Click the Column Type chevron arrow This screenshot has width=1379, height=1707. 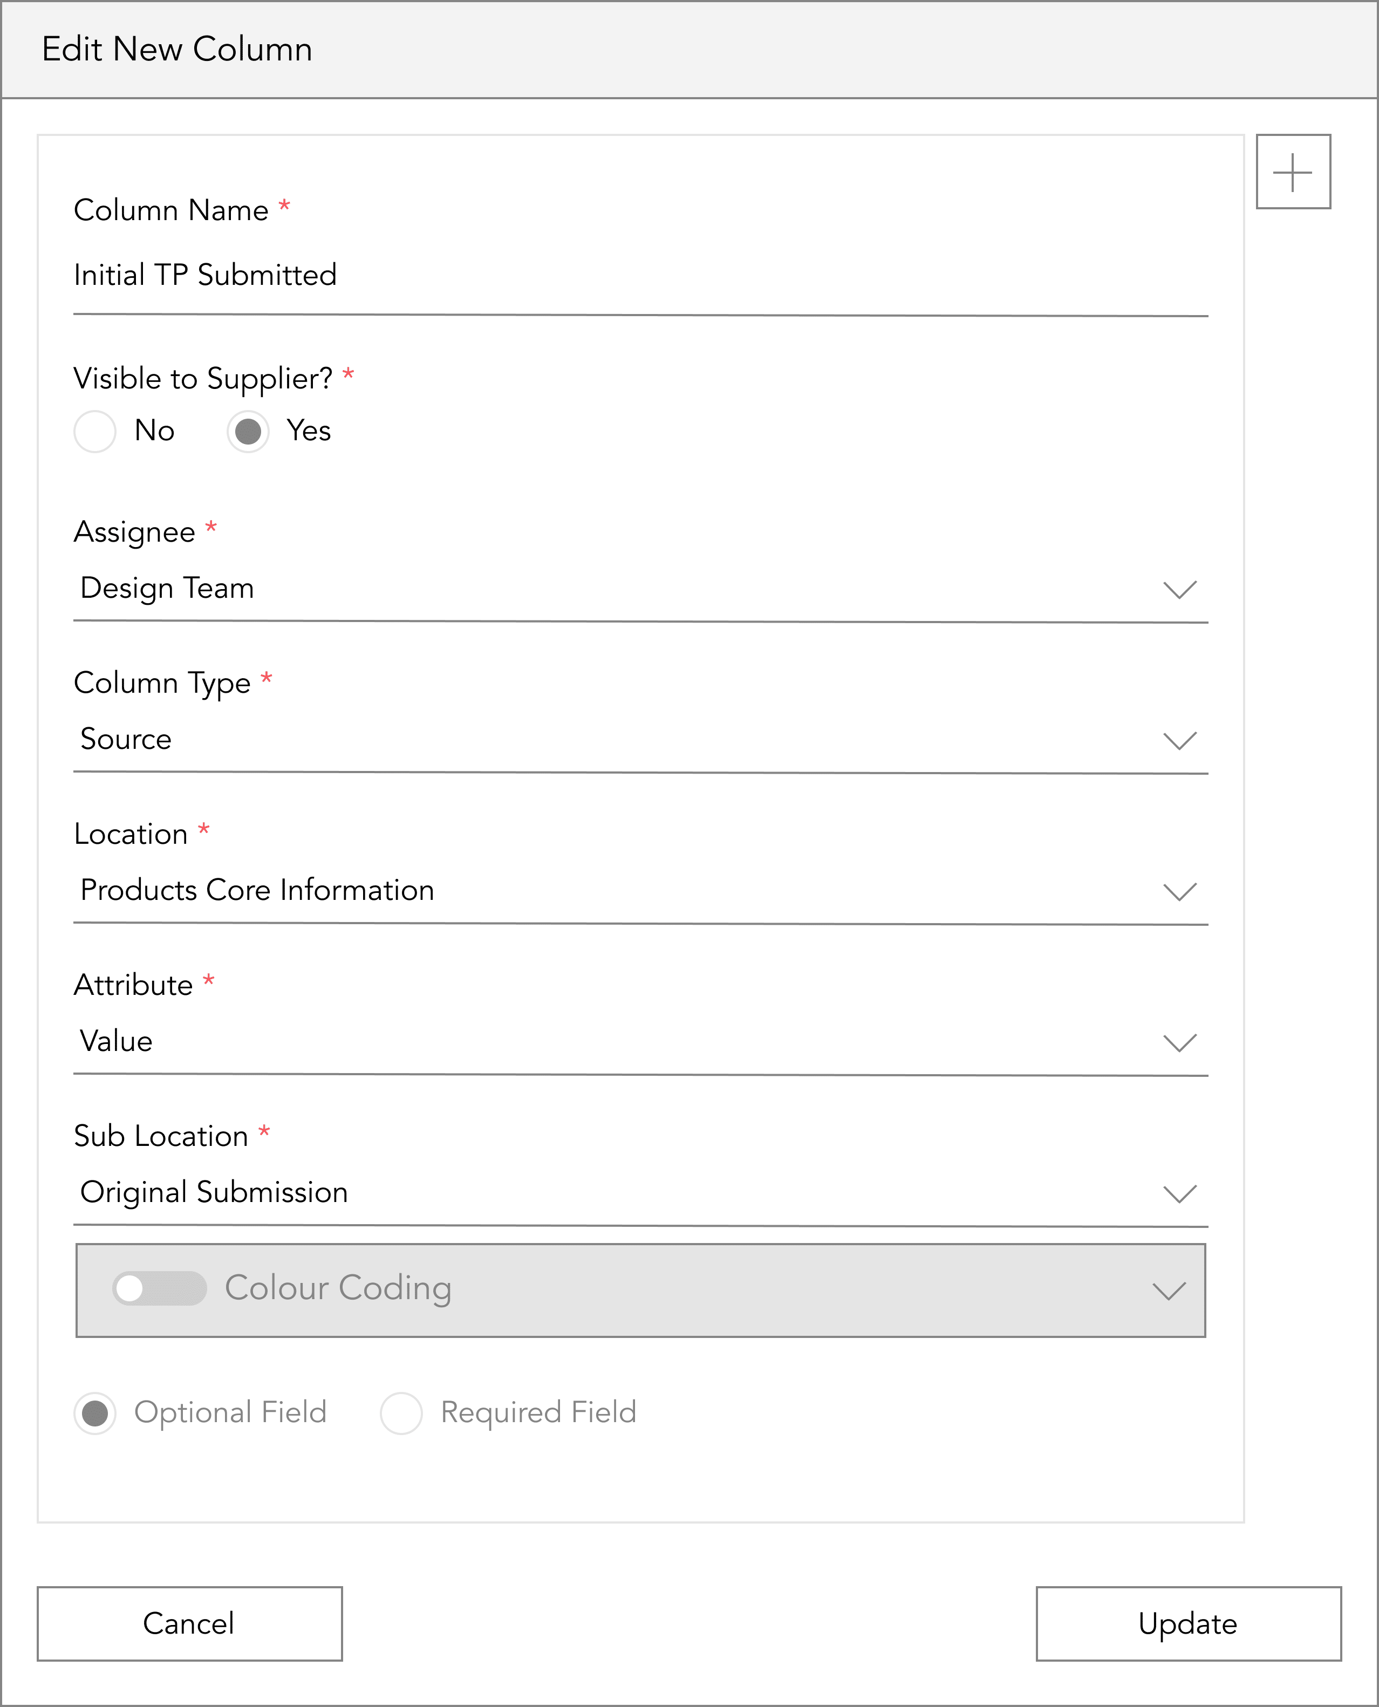coord(1179,740)
